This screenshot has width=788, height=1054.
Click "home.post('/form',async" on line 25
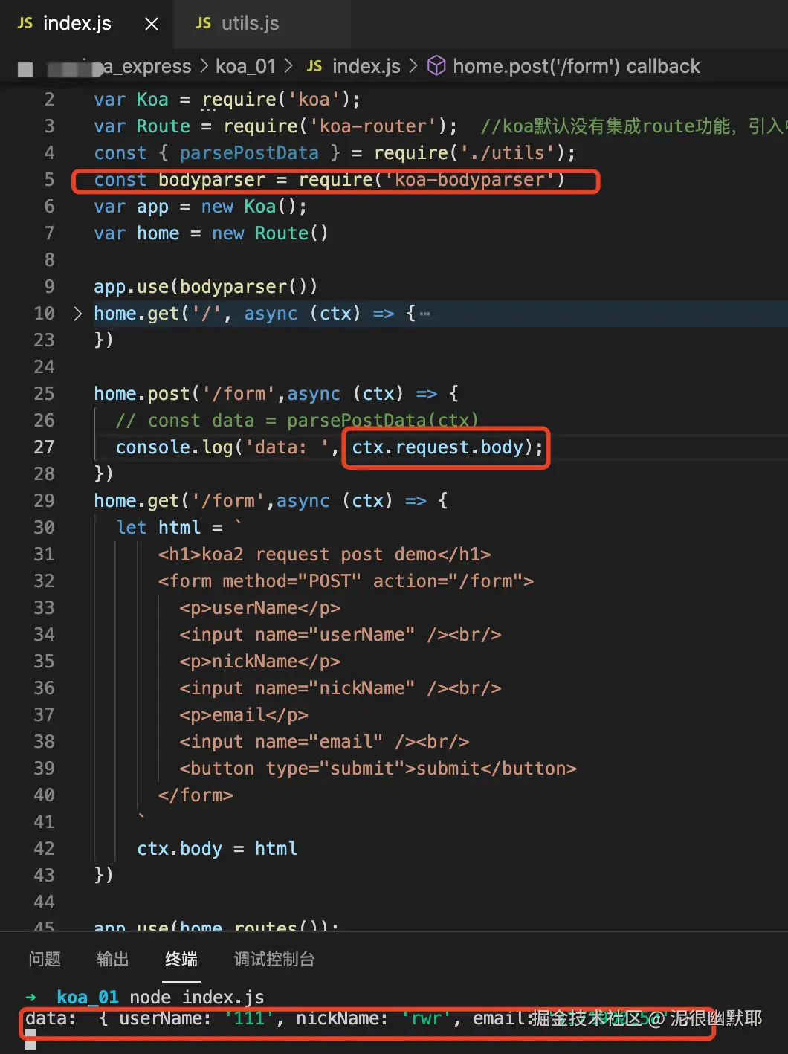pos(217,394)
